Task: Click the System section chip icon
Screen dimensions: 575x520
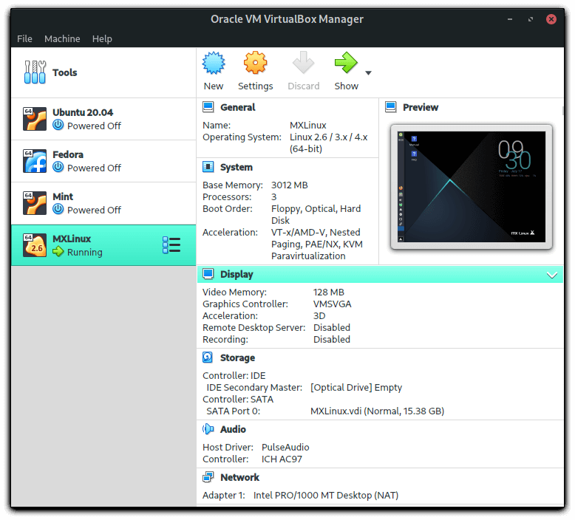Action: [208, 167]
